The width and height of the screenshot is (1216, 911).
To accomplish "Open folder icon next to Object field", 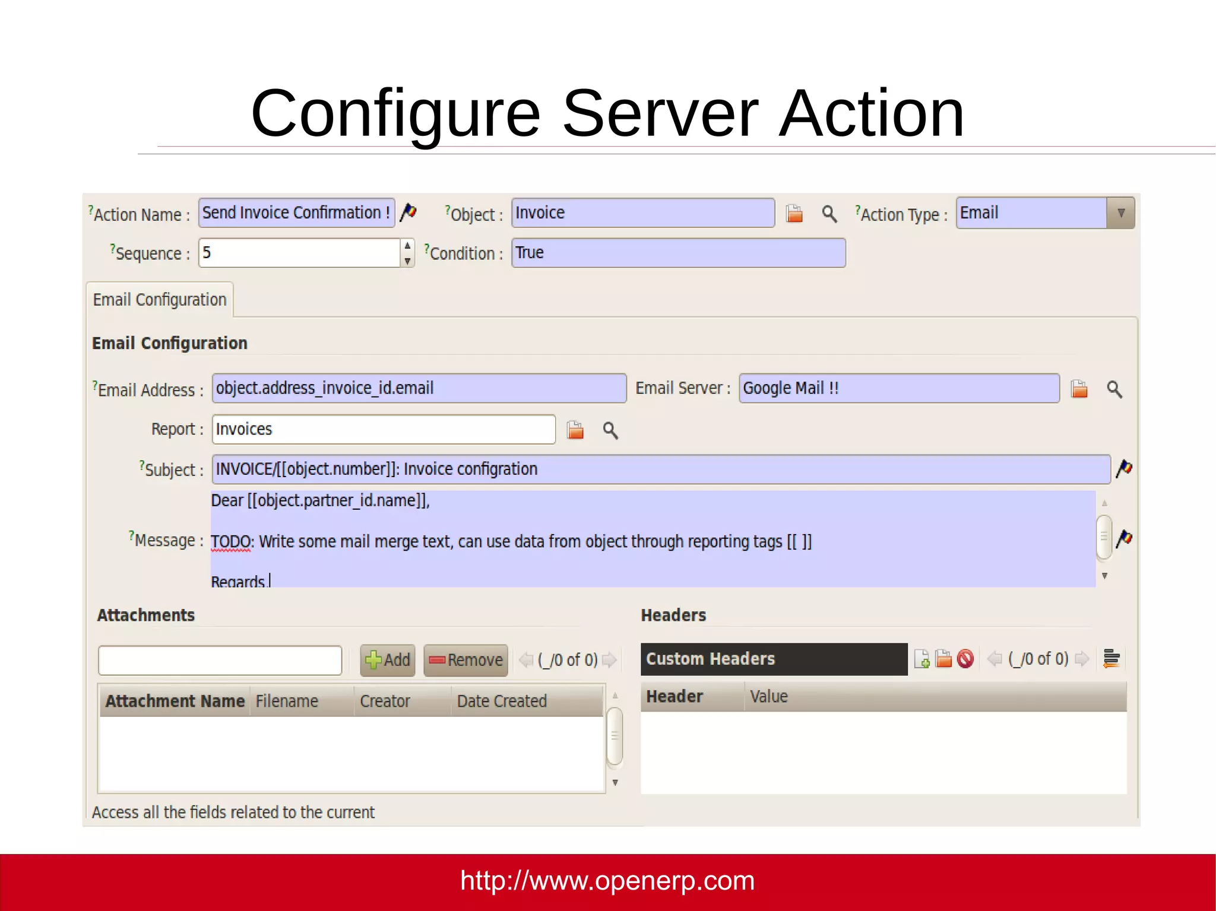I will tap(794, 213).
